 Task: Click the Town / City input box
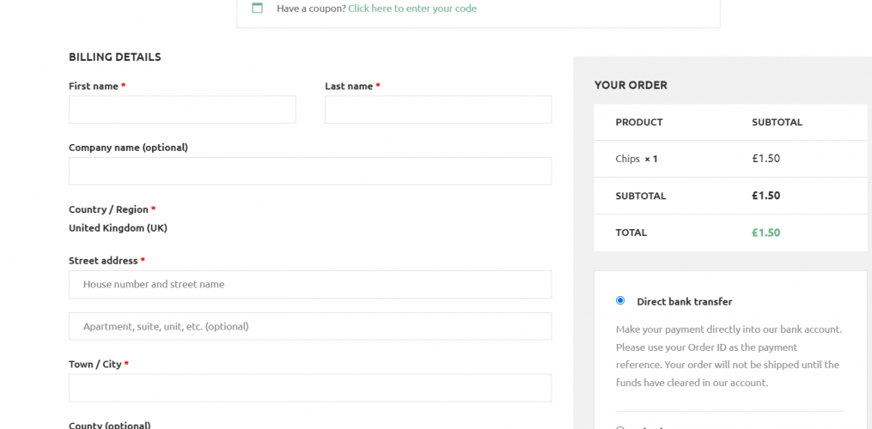pyautogui.click(x=310, y=388)
